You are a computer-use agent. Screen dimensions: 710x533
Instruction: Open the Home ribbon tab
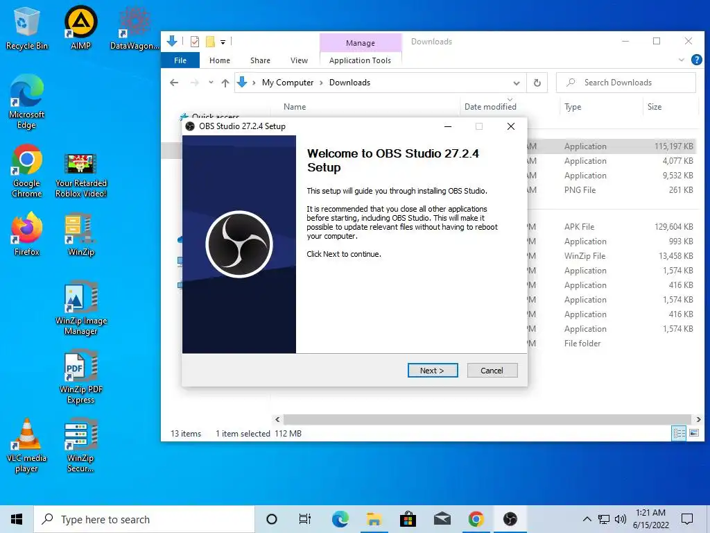tap(220, 60)
